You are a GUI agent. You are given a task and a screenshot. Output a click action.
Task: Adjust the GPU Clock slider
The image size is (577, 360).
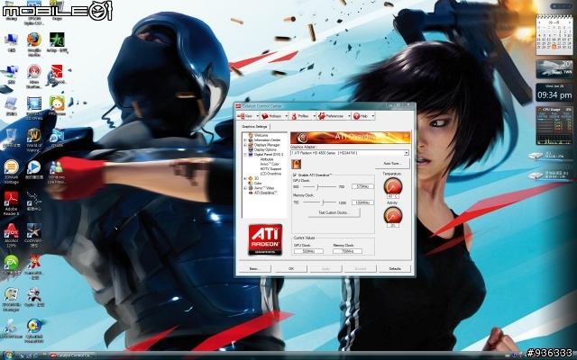[x=319, y=186]
